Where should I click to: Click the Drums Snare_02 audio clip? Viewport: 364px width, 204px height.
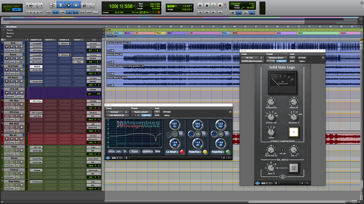tap(173, 58)
